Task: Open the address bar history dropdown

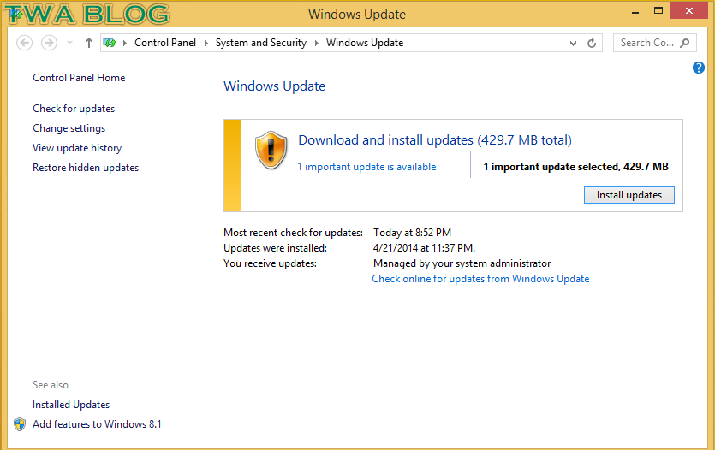Action: pyautogui.click(x=573, y=44)
